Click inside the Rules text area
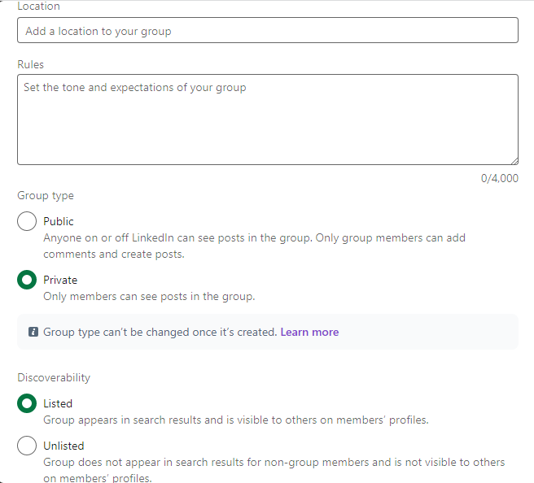534x483 pixels. [267, 120]
